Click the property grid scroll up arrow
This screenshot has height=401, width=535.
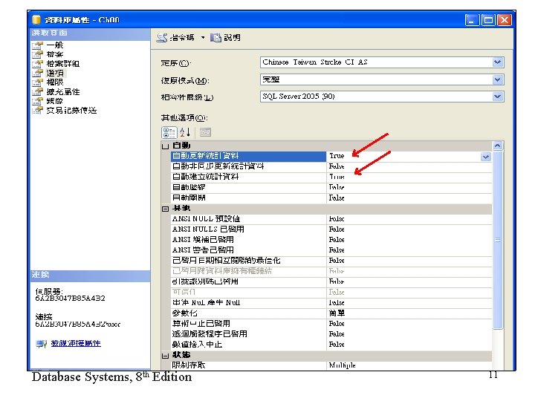tap(497, 146)
